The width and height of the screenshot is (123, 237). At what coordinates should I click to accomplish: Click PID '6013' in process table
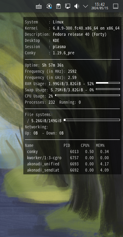coord(74,152)
